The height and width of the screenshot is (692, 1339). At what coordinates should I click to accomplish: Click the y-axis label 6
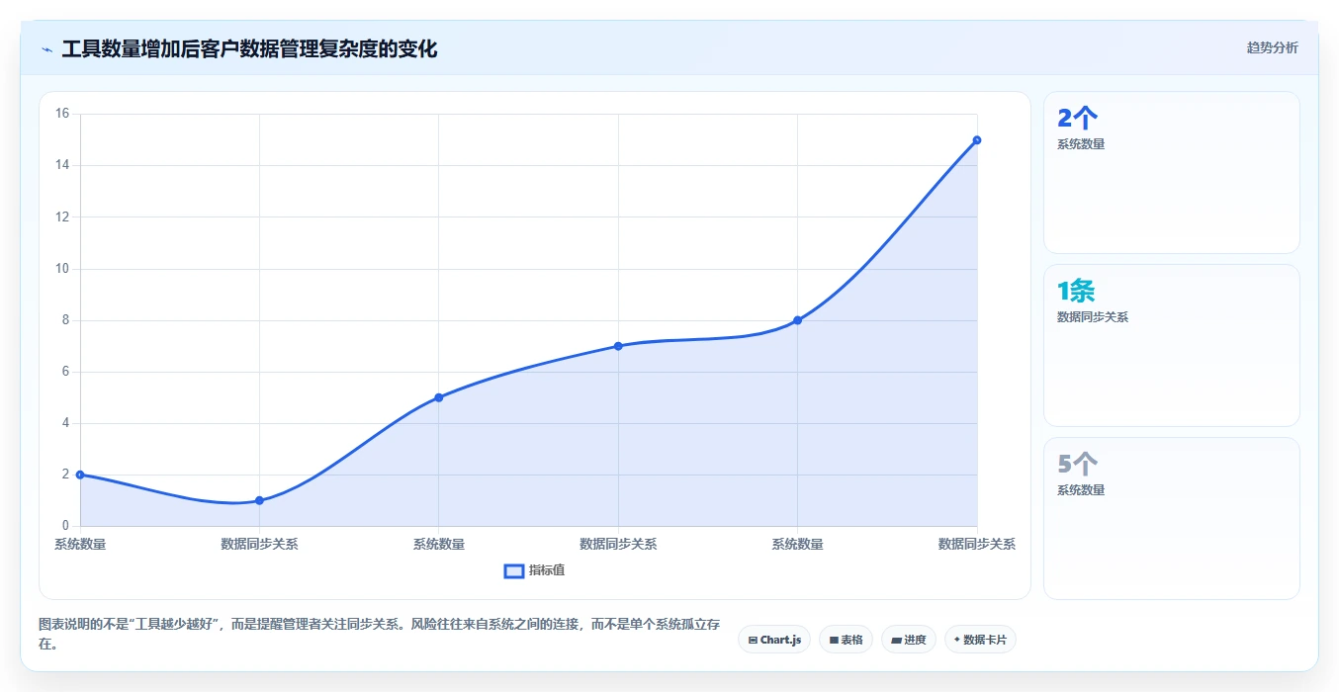pyautogui.click(x=65, y=372)
